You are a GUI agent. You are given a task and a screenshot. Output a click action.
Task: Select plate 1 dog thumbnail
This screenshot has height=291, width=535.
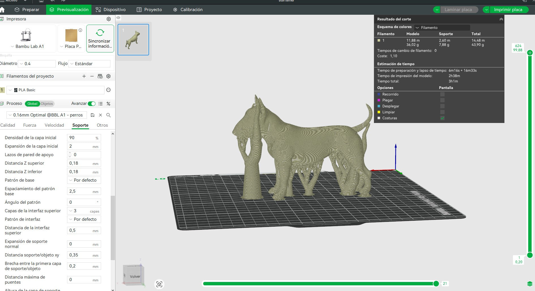(133, 40)
